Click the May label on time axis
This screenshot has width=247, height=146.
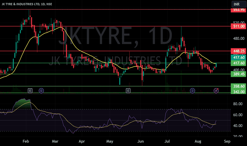point(110,141)
